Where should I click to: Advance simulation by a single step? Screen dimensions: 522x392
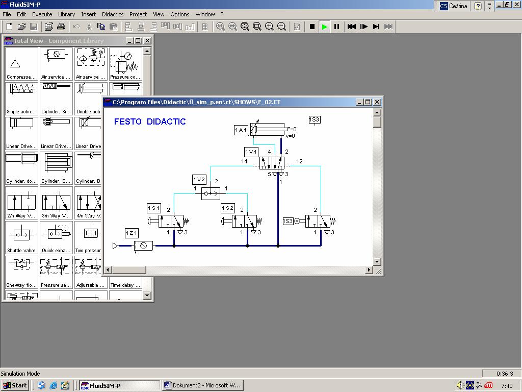click(364, 27)
